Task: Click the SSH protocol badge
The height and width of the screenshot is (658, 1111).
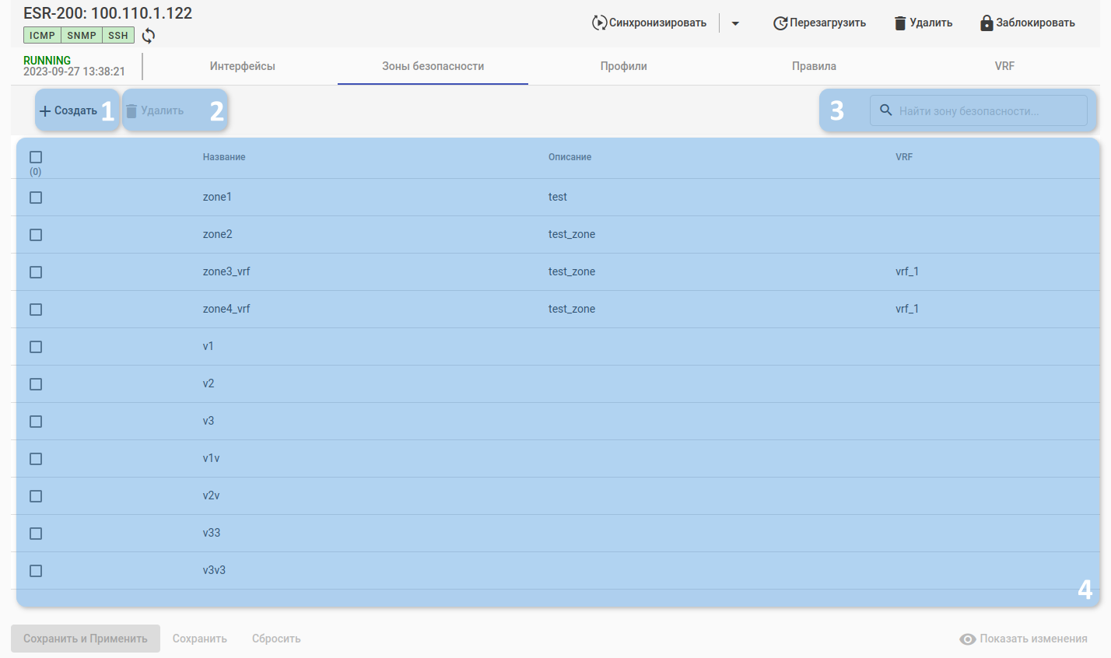Action: [x=118, y=35]
